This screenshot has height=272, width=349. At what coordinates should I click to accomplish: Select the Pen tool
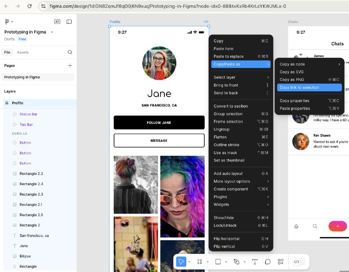point(236,262)
